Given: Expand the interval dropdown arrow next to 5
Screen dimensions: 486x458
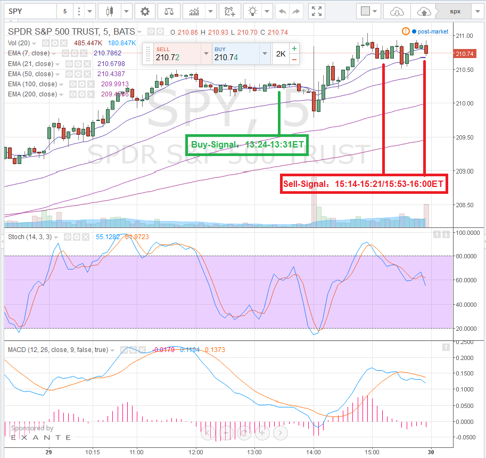Looking at the screenshot, I should click(90, 12).
